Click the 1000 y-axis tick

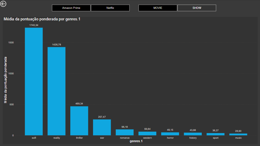(x=11, y=74)
